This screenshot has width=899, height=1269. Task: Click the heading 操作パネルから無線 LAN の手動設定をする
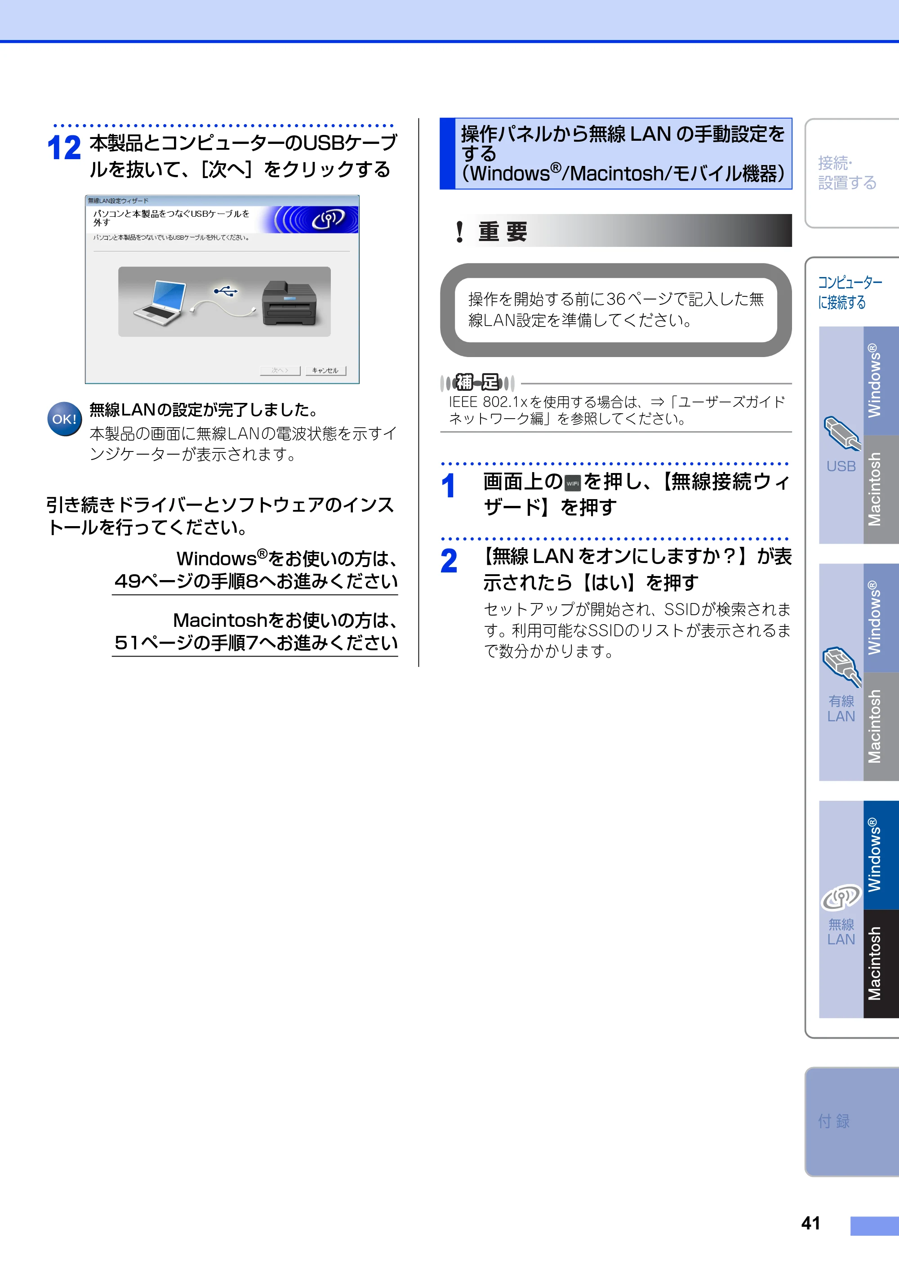[x=623, y=143]
